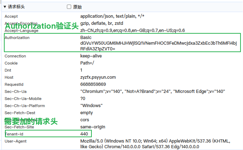243x150 pixels.
Task: Select the Sec-Ch-Ua value with Chromium
Action: click(153, 91)
